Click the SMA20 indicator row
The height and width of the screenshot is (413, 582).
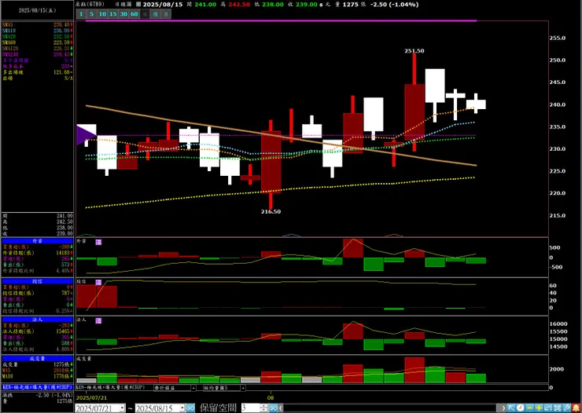[x=37, y=37]
